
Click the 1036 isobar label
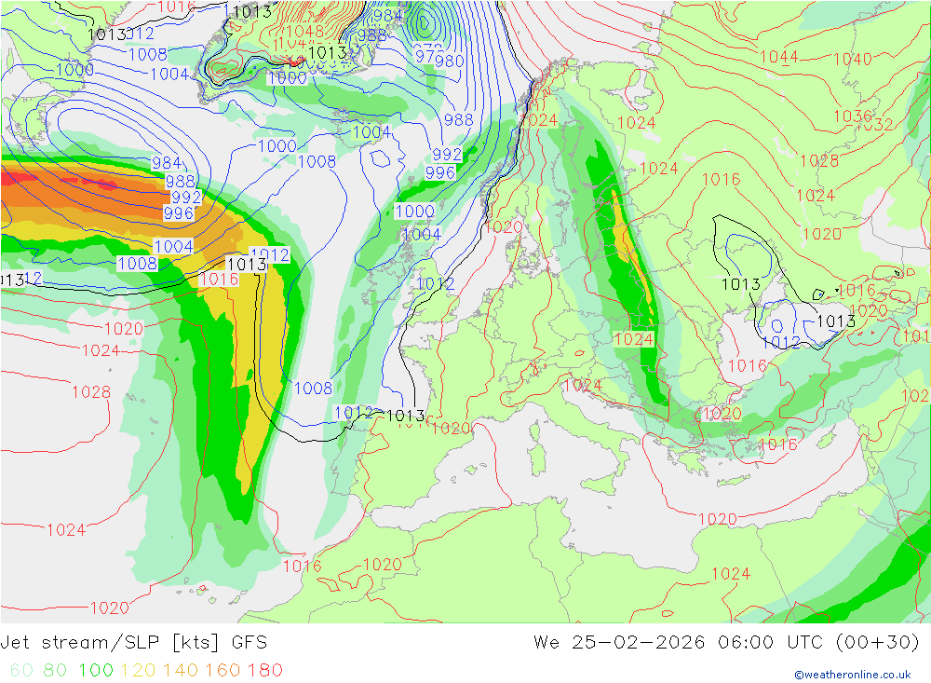click(x=853, y=116)
